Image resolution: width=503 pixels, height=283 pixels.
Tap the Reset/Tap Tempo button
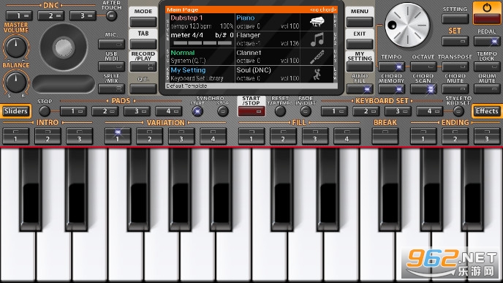click(x=280, y=111)
